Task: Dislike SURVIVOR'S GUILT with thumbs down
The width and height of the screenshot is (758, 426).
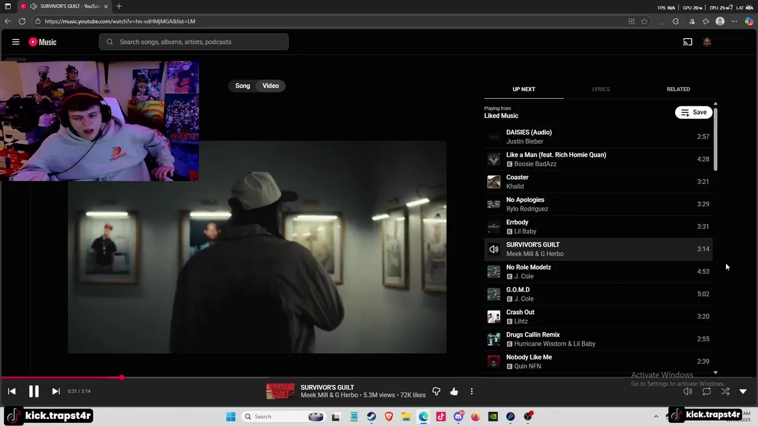Action: pos(436,391)
